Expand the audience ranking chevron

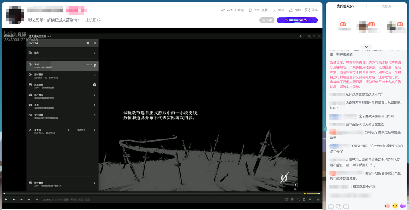click(366, 47)
